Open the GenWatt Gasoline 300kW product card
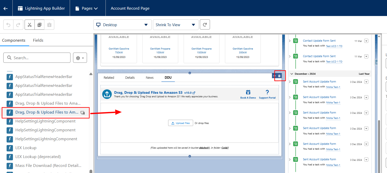This screenshot has width=387, height=173. click(x=243, y=48)
